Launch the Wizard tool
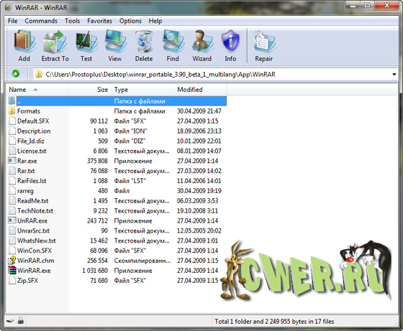 tap(202, 46)
